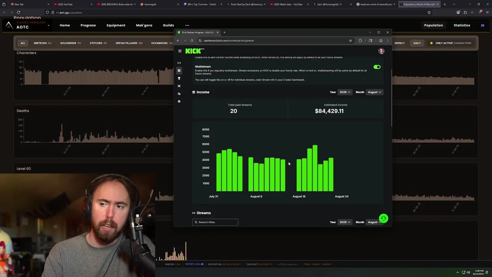Open the Streams Month August dropdown
The height and width of the screenshot is (277, 492).
click(374, 222)
